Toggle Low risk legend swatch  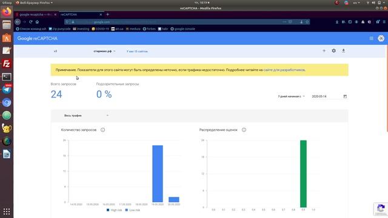[127, 210]
